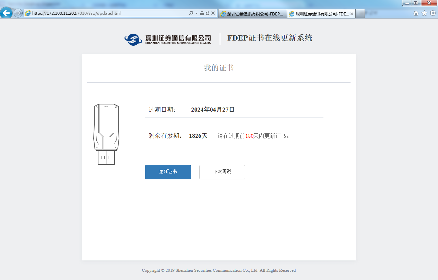
Task: Click the security lock icon in address bar
Action: 202,13
